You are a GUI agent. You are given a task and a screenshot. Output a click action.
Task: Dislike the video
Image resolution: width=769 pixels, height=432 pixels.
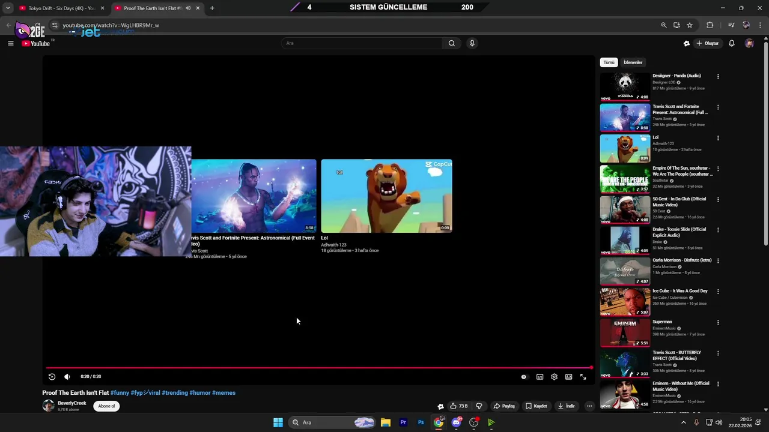click(479, 406)
